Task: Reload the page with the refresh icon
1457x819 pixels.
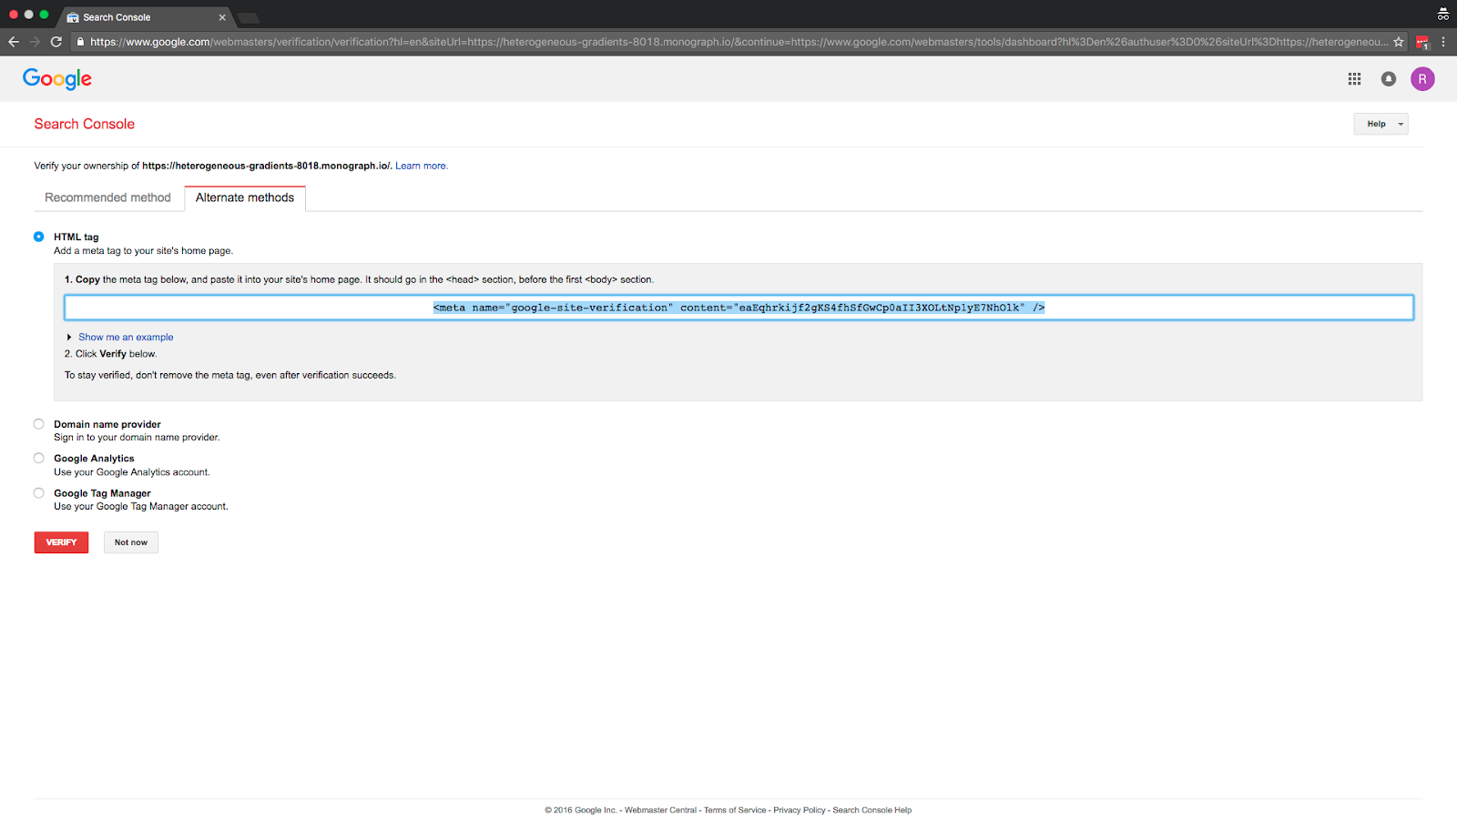Action: pyautogui.click(x=56, y=42)
